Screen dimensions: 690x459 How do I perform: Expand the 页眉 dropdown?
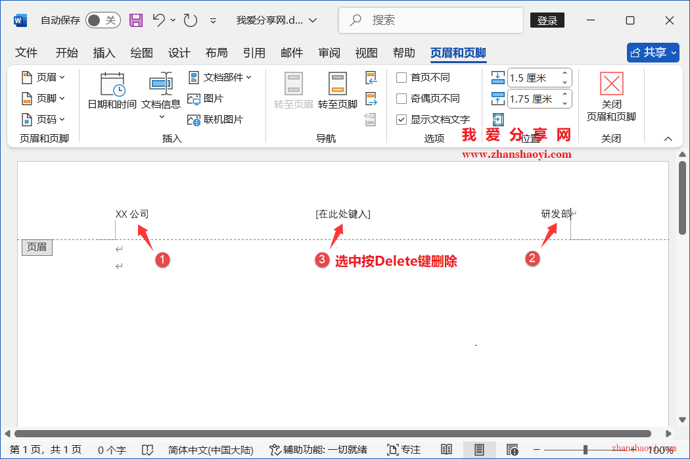(x=43, y=78)
